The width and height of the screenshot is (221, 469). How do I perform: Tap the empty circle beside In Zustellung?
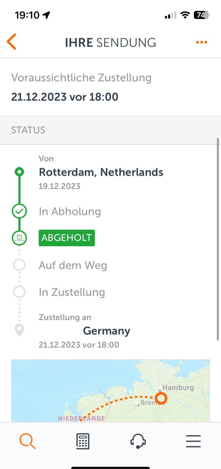click(x=19, y=292)
